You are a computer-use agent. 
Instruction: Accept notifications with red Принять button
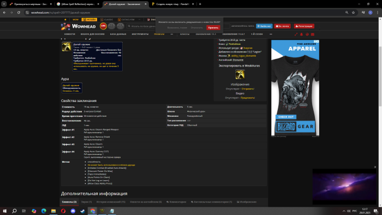213,28
